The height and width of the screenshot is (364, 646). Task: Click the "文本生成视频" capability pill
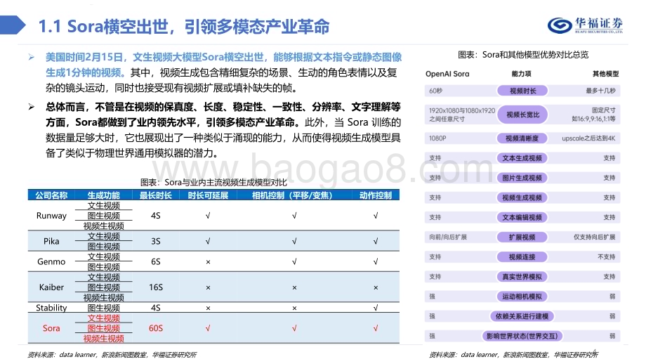point(522,158)
